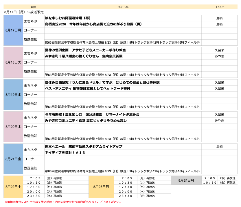Click the まちネタ label for 8月18日
241x207 pixels.
point(30,53)
